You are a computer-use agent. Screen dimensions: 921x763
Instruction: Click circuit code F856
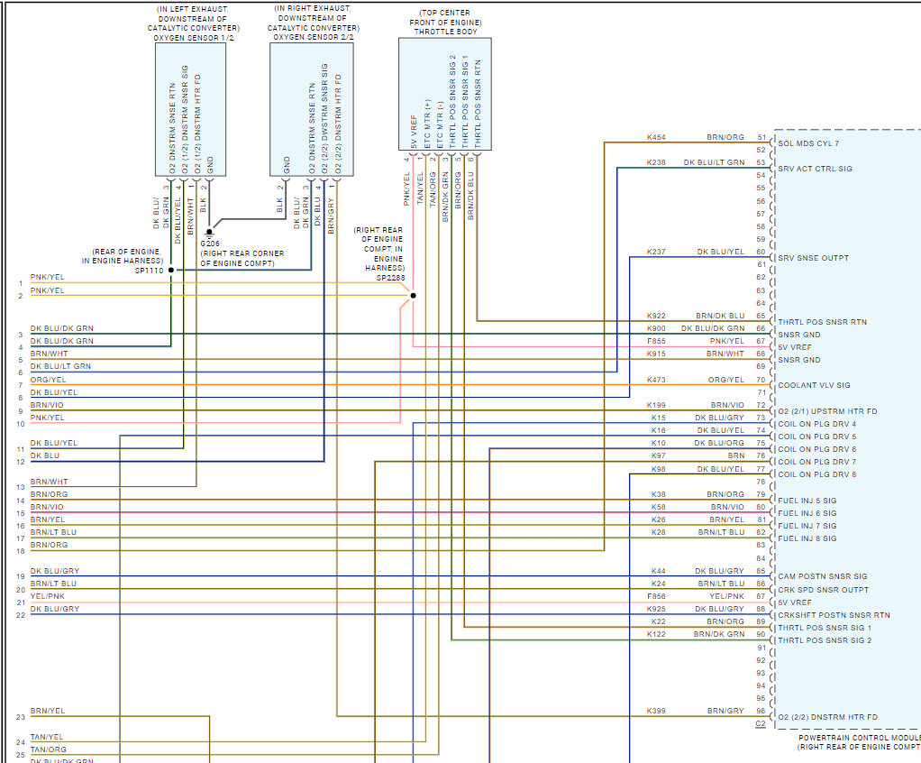[656, 596]
